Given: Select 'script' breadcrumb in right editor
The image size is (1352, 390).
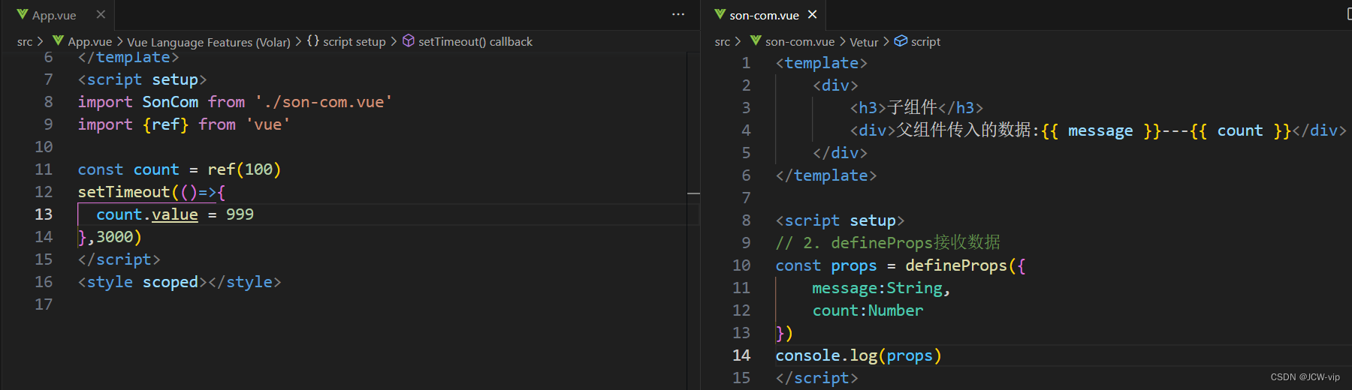Looking at the screenshot, I should pyautogui.click(x=925, y=42).
